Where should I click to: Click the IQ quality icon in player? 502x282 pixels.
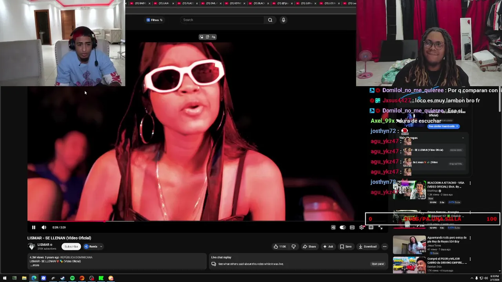click(x=333, y=227)
